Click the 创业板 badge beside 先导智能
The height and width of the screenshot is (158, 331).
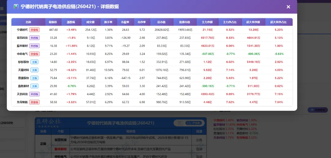34,102
